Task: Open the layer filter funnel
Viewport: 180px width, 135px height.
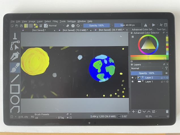Action: pos(166,68)
